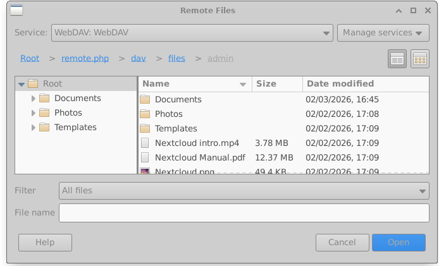Click the Photos folder icon in file list
The width and height of the screenshot is (439, 266).
click(145, 114)
